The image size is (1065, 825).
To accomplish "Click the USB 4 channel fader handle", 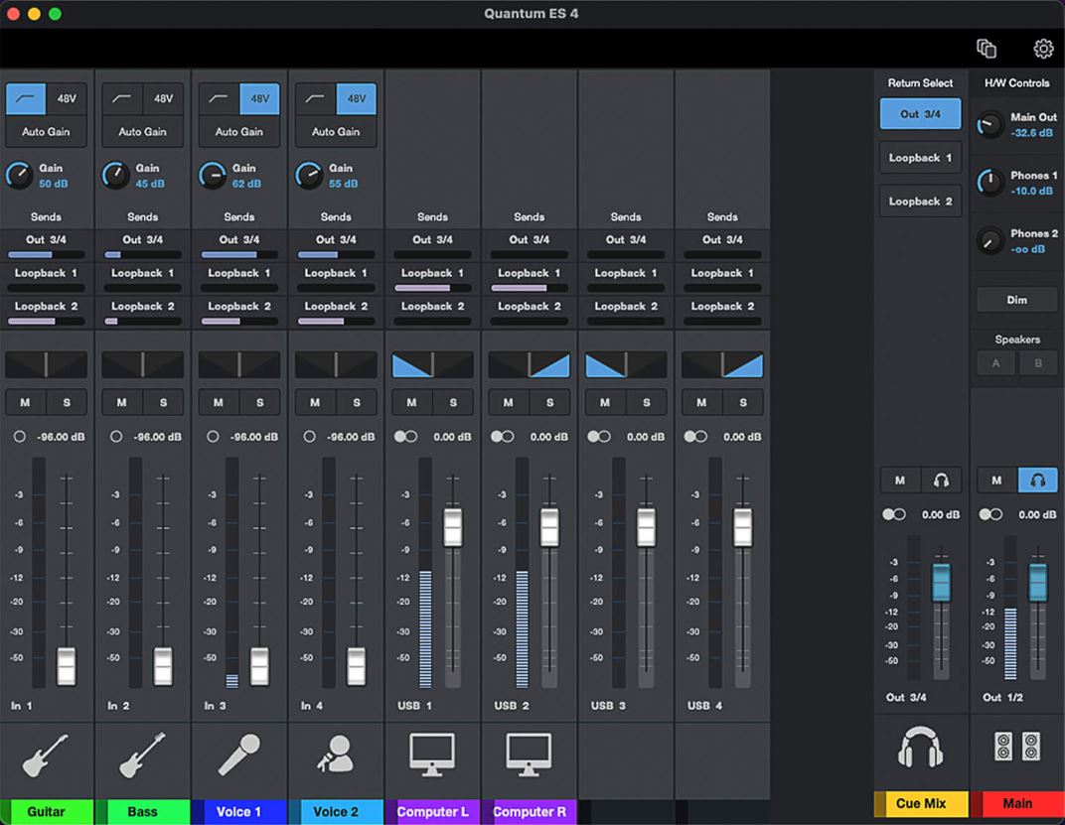I will coord(742,527).
